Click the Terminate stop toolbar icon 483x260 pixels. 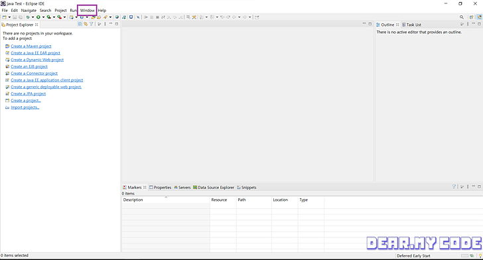tap(157, 17)
